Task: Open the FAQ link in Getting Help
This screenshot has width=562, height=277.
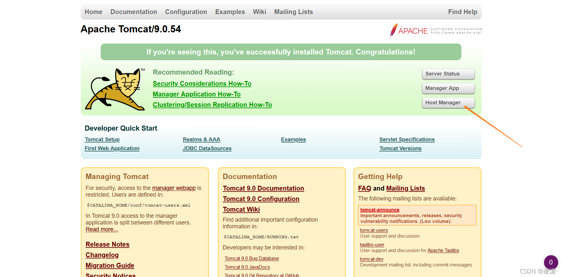Action: (x=365, y=188)
